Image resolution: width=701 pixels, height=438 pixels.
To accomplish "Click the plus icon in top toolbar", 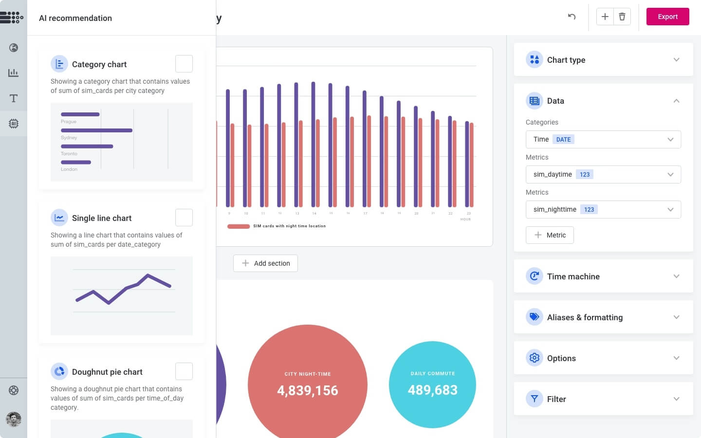I will [x=605, y=17].
